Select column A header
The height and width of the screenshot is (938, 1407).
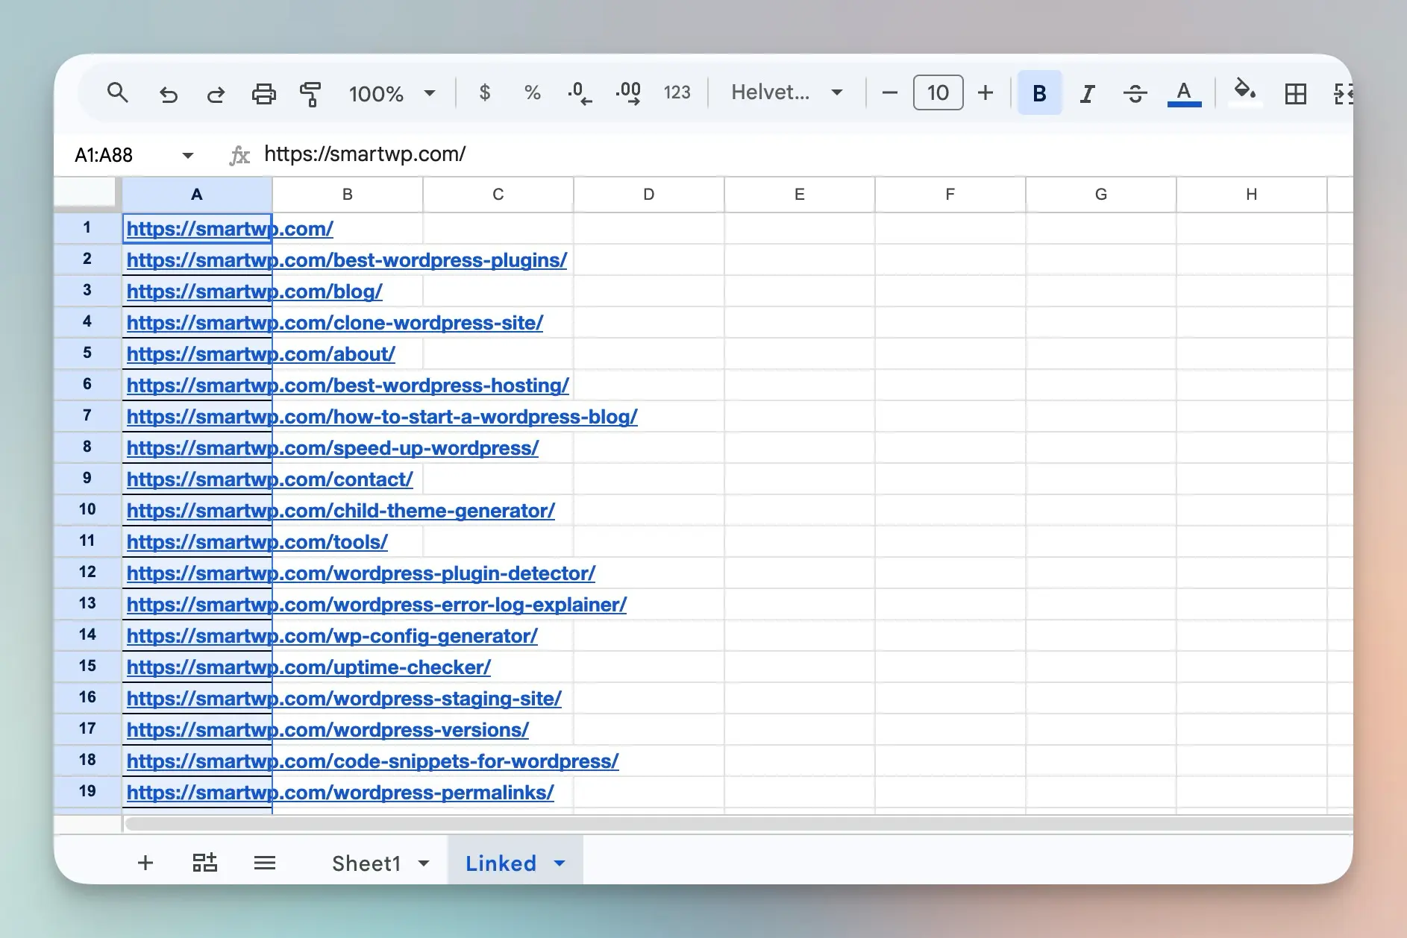197,195
